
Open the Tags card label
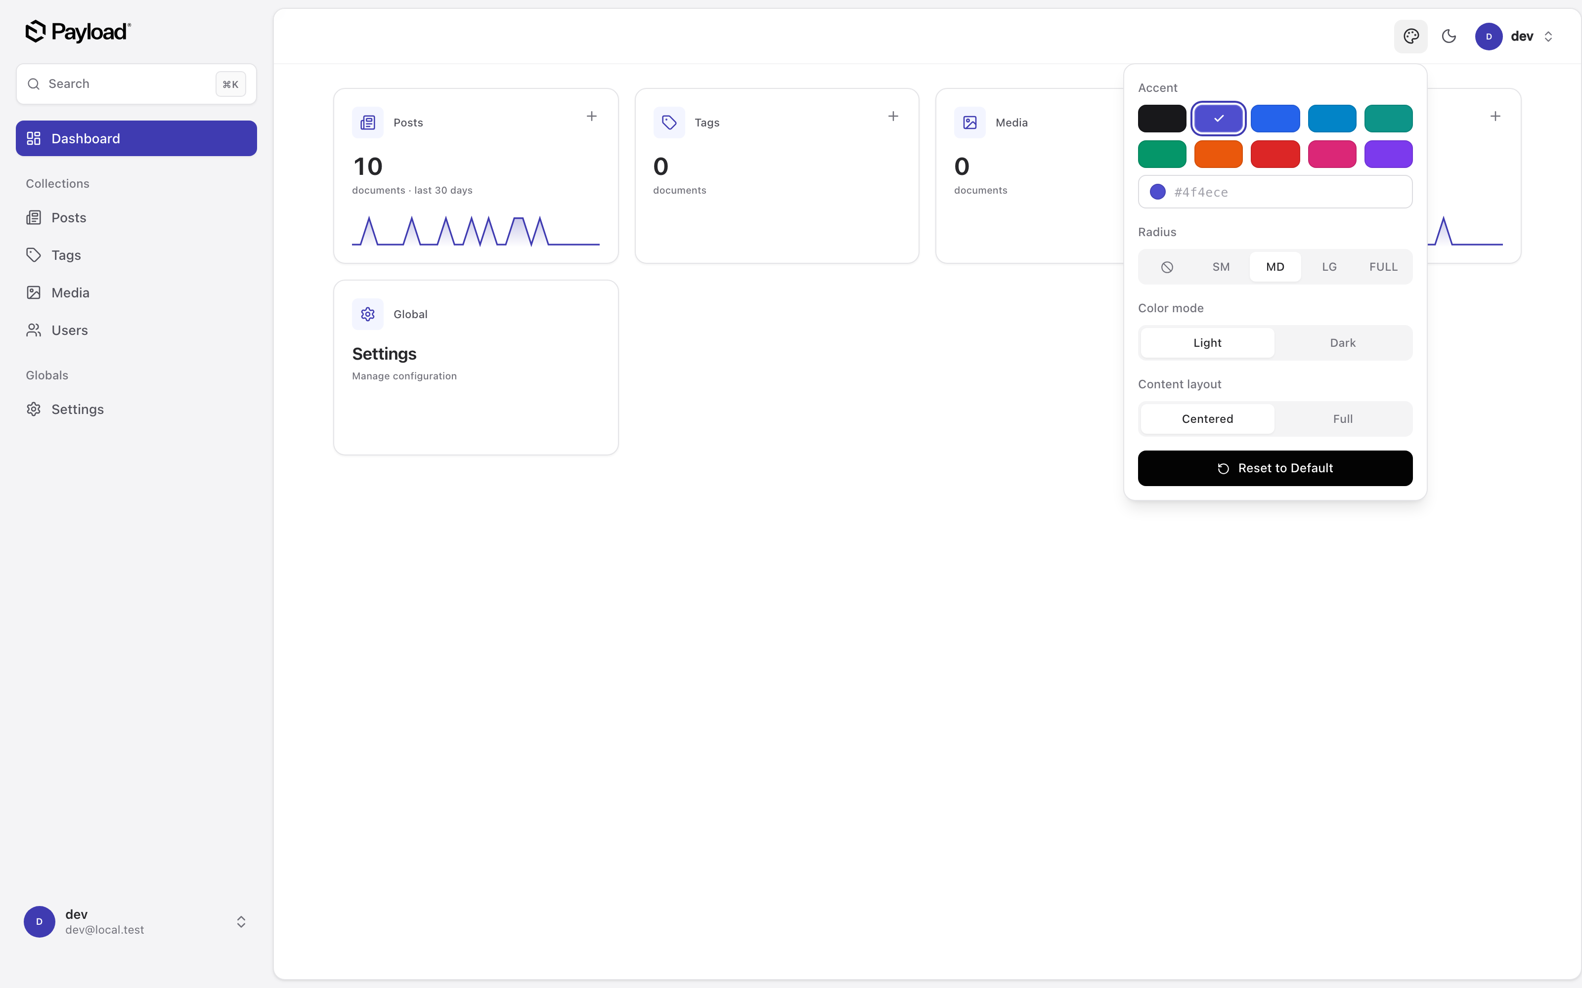(706, 123)
